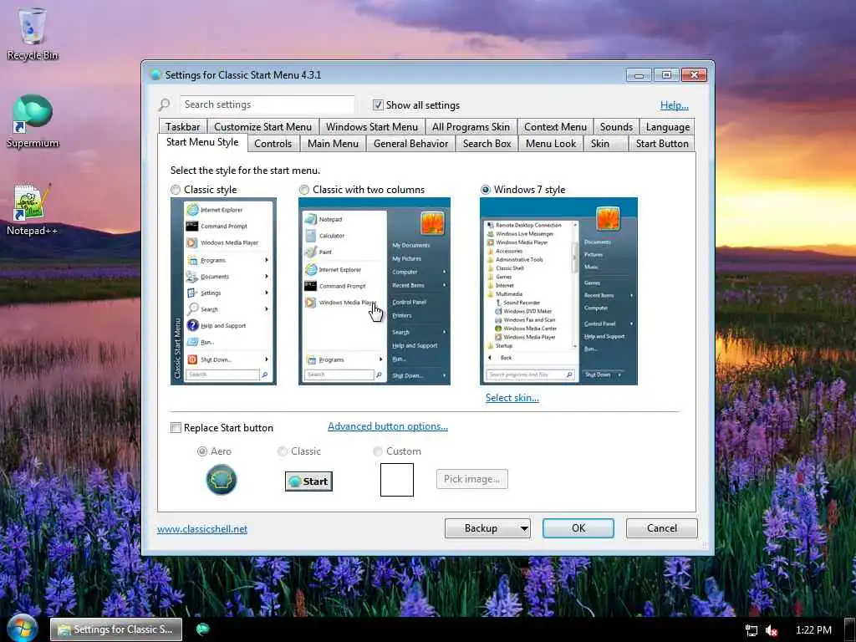Open the Recycle Bin desktop icon
856x642 pixels.
pos(33,33)
